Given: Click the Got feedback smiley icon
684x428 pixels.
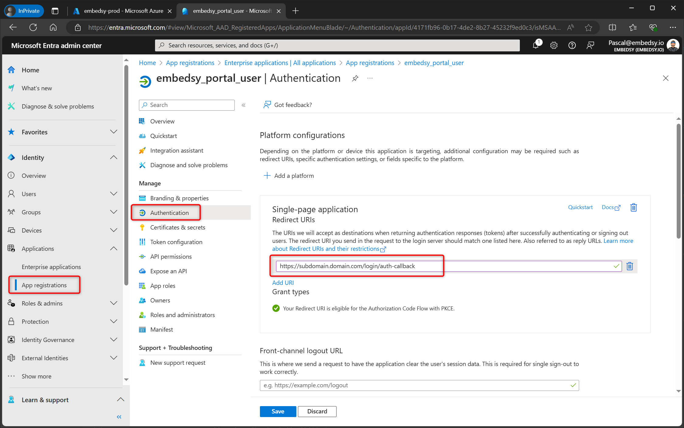Looking at the screenshot, I should point(267,105).
